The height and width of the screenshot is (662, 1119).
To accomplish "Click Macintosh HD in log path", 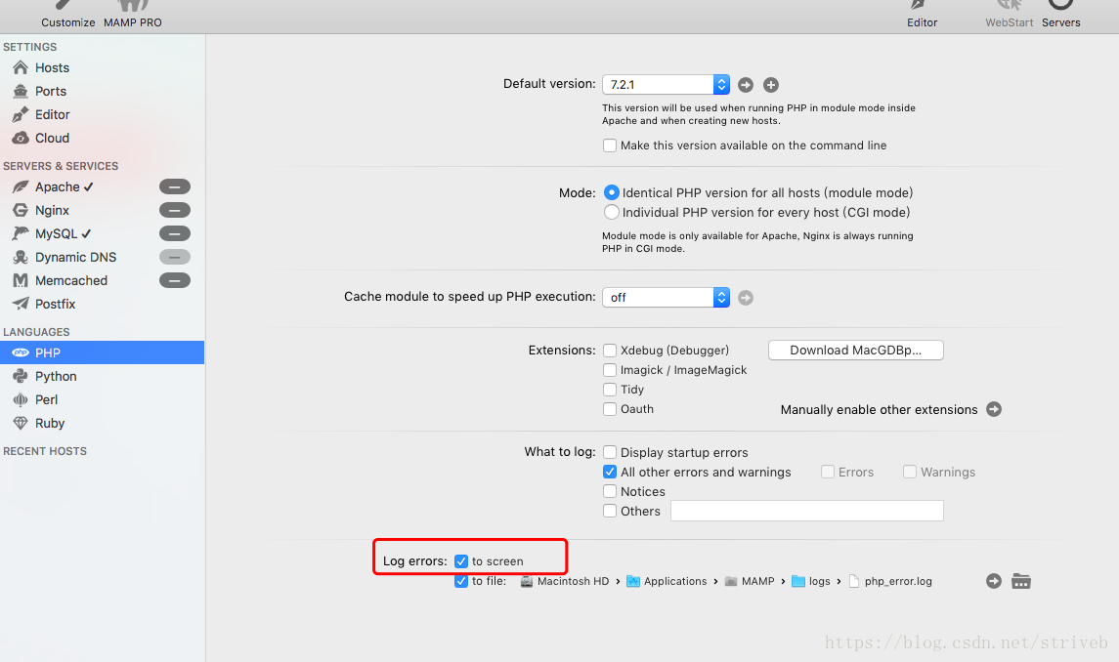I will (x=565, y=581).
